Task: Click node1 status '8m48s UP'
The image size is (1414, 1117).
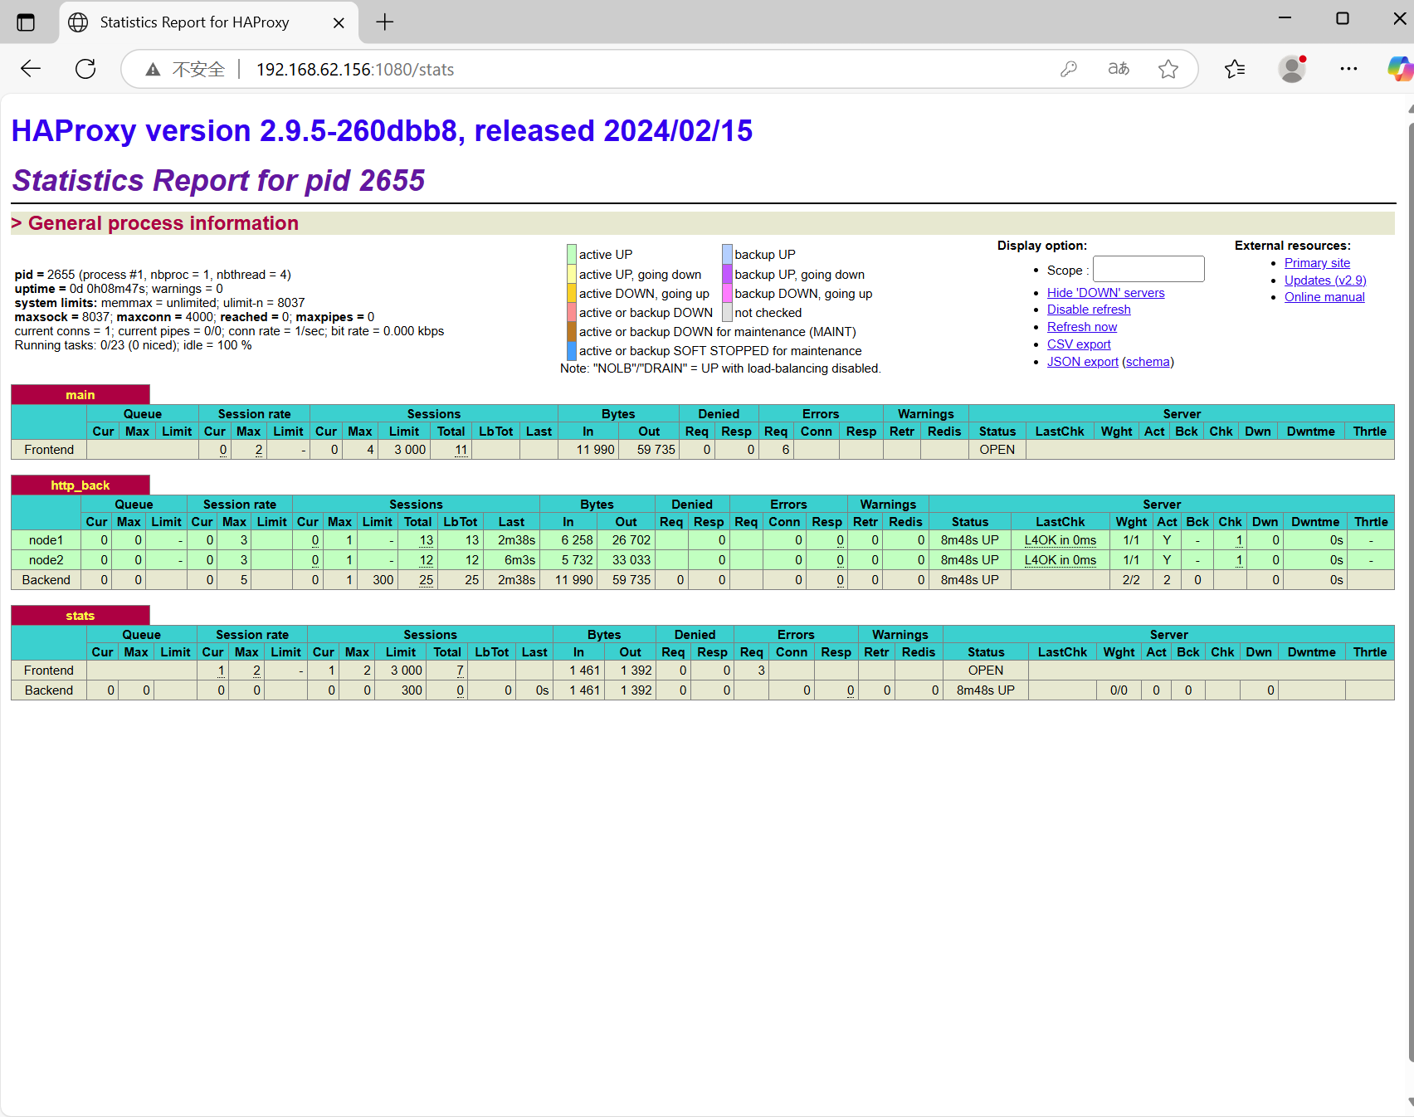Action: click(970, 540)
